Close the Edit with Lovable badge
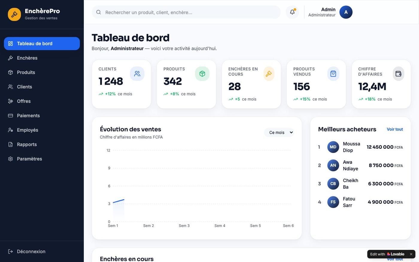The height and width of the screenshot is (262, 419). 411,254
